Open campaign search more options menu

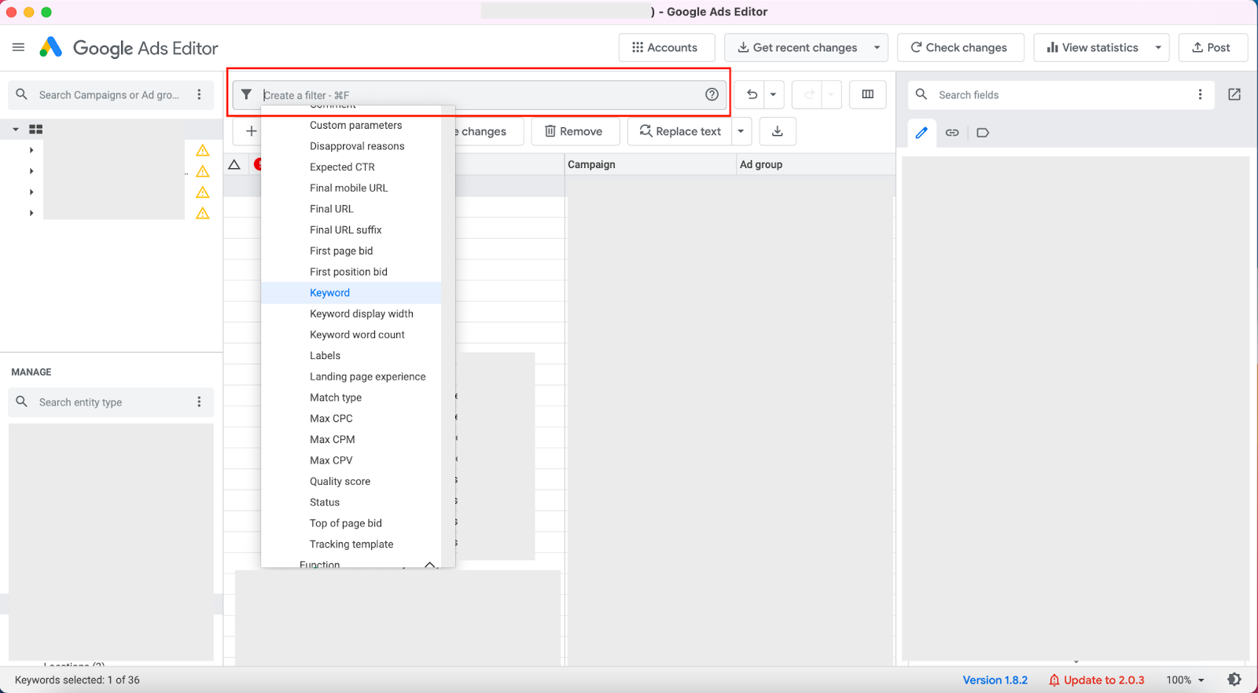click(199, 94)
